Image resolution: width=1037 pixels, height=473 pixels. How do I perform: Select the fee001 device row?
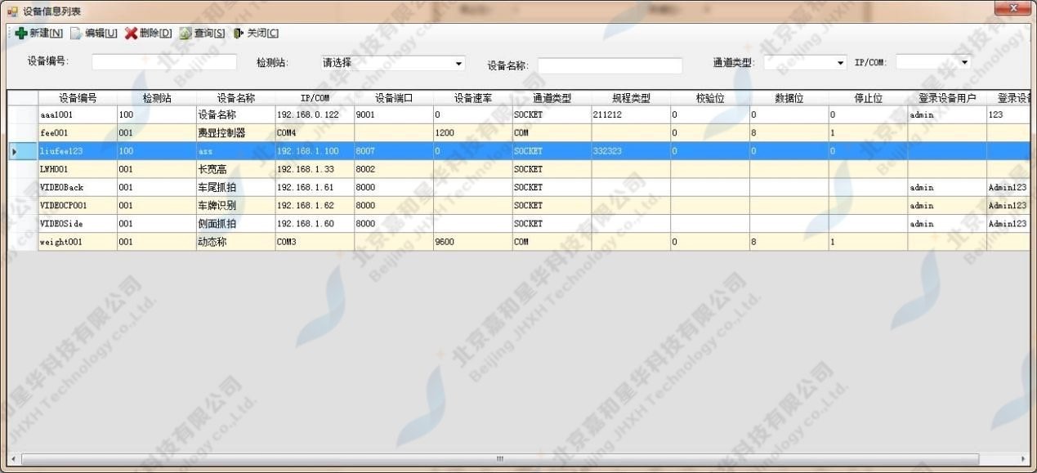pyautogui.click(x=518, y=133)
